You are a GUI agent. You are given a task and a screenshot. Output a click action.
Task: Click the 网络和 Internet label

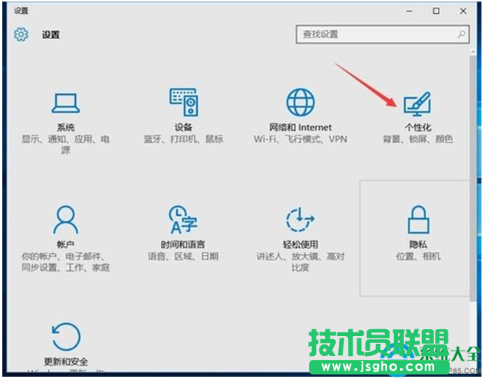click(x=301, y=127)
